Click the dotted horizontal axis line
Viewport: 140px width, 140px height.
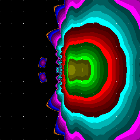tap(70, 70)
